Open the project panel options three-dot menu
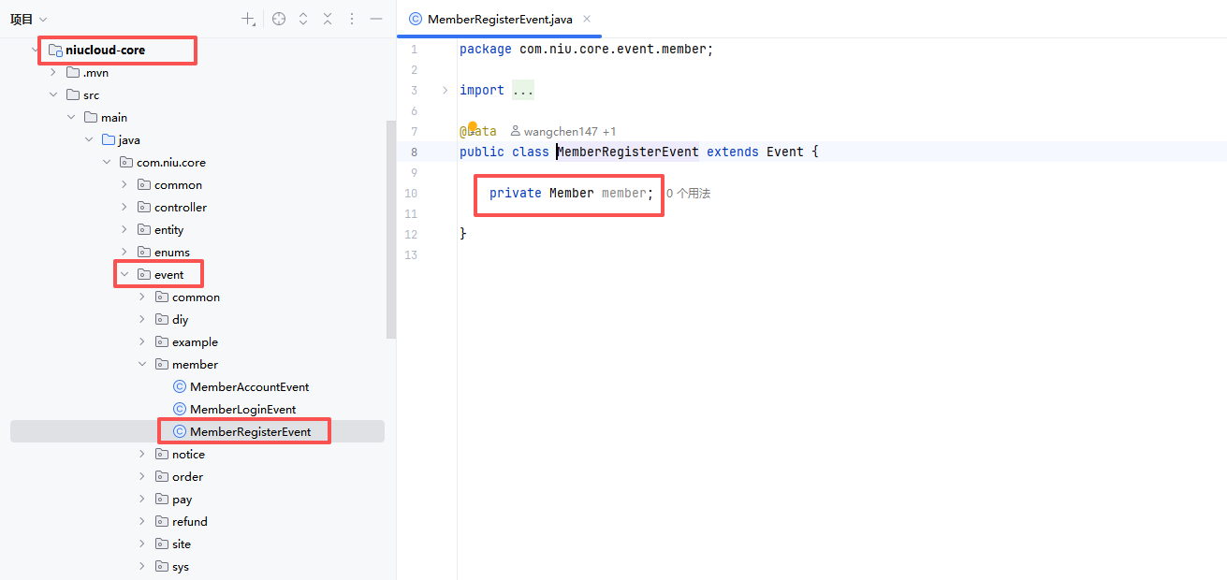 tap(352, 19)
